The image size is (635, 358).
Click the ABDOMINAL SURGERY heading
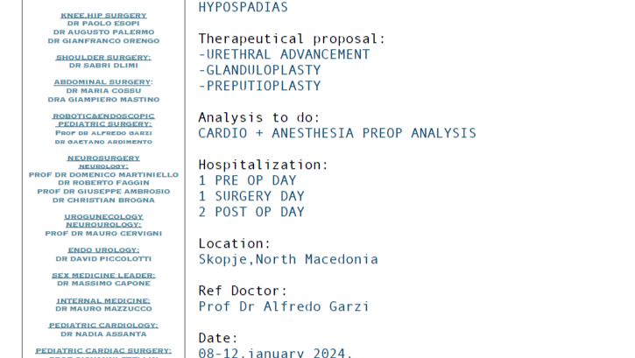pyautogui.click(x=103, y=82)
